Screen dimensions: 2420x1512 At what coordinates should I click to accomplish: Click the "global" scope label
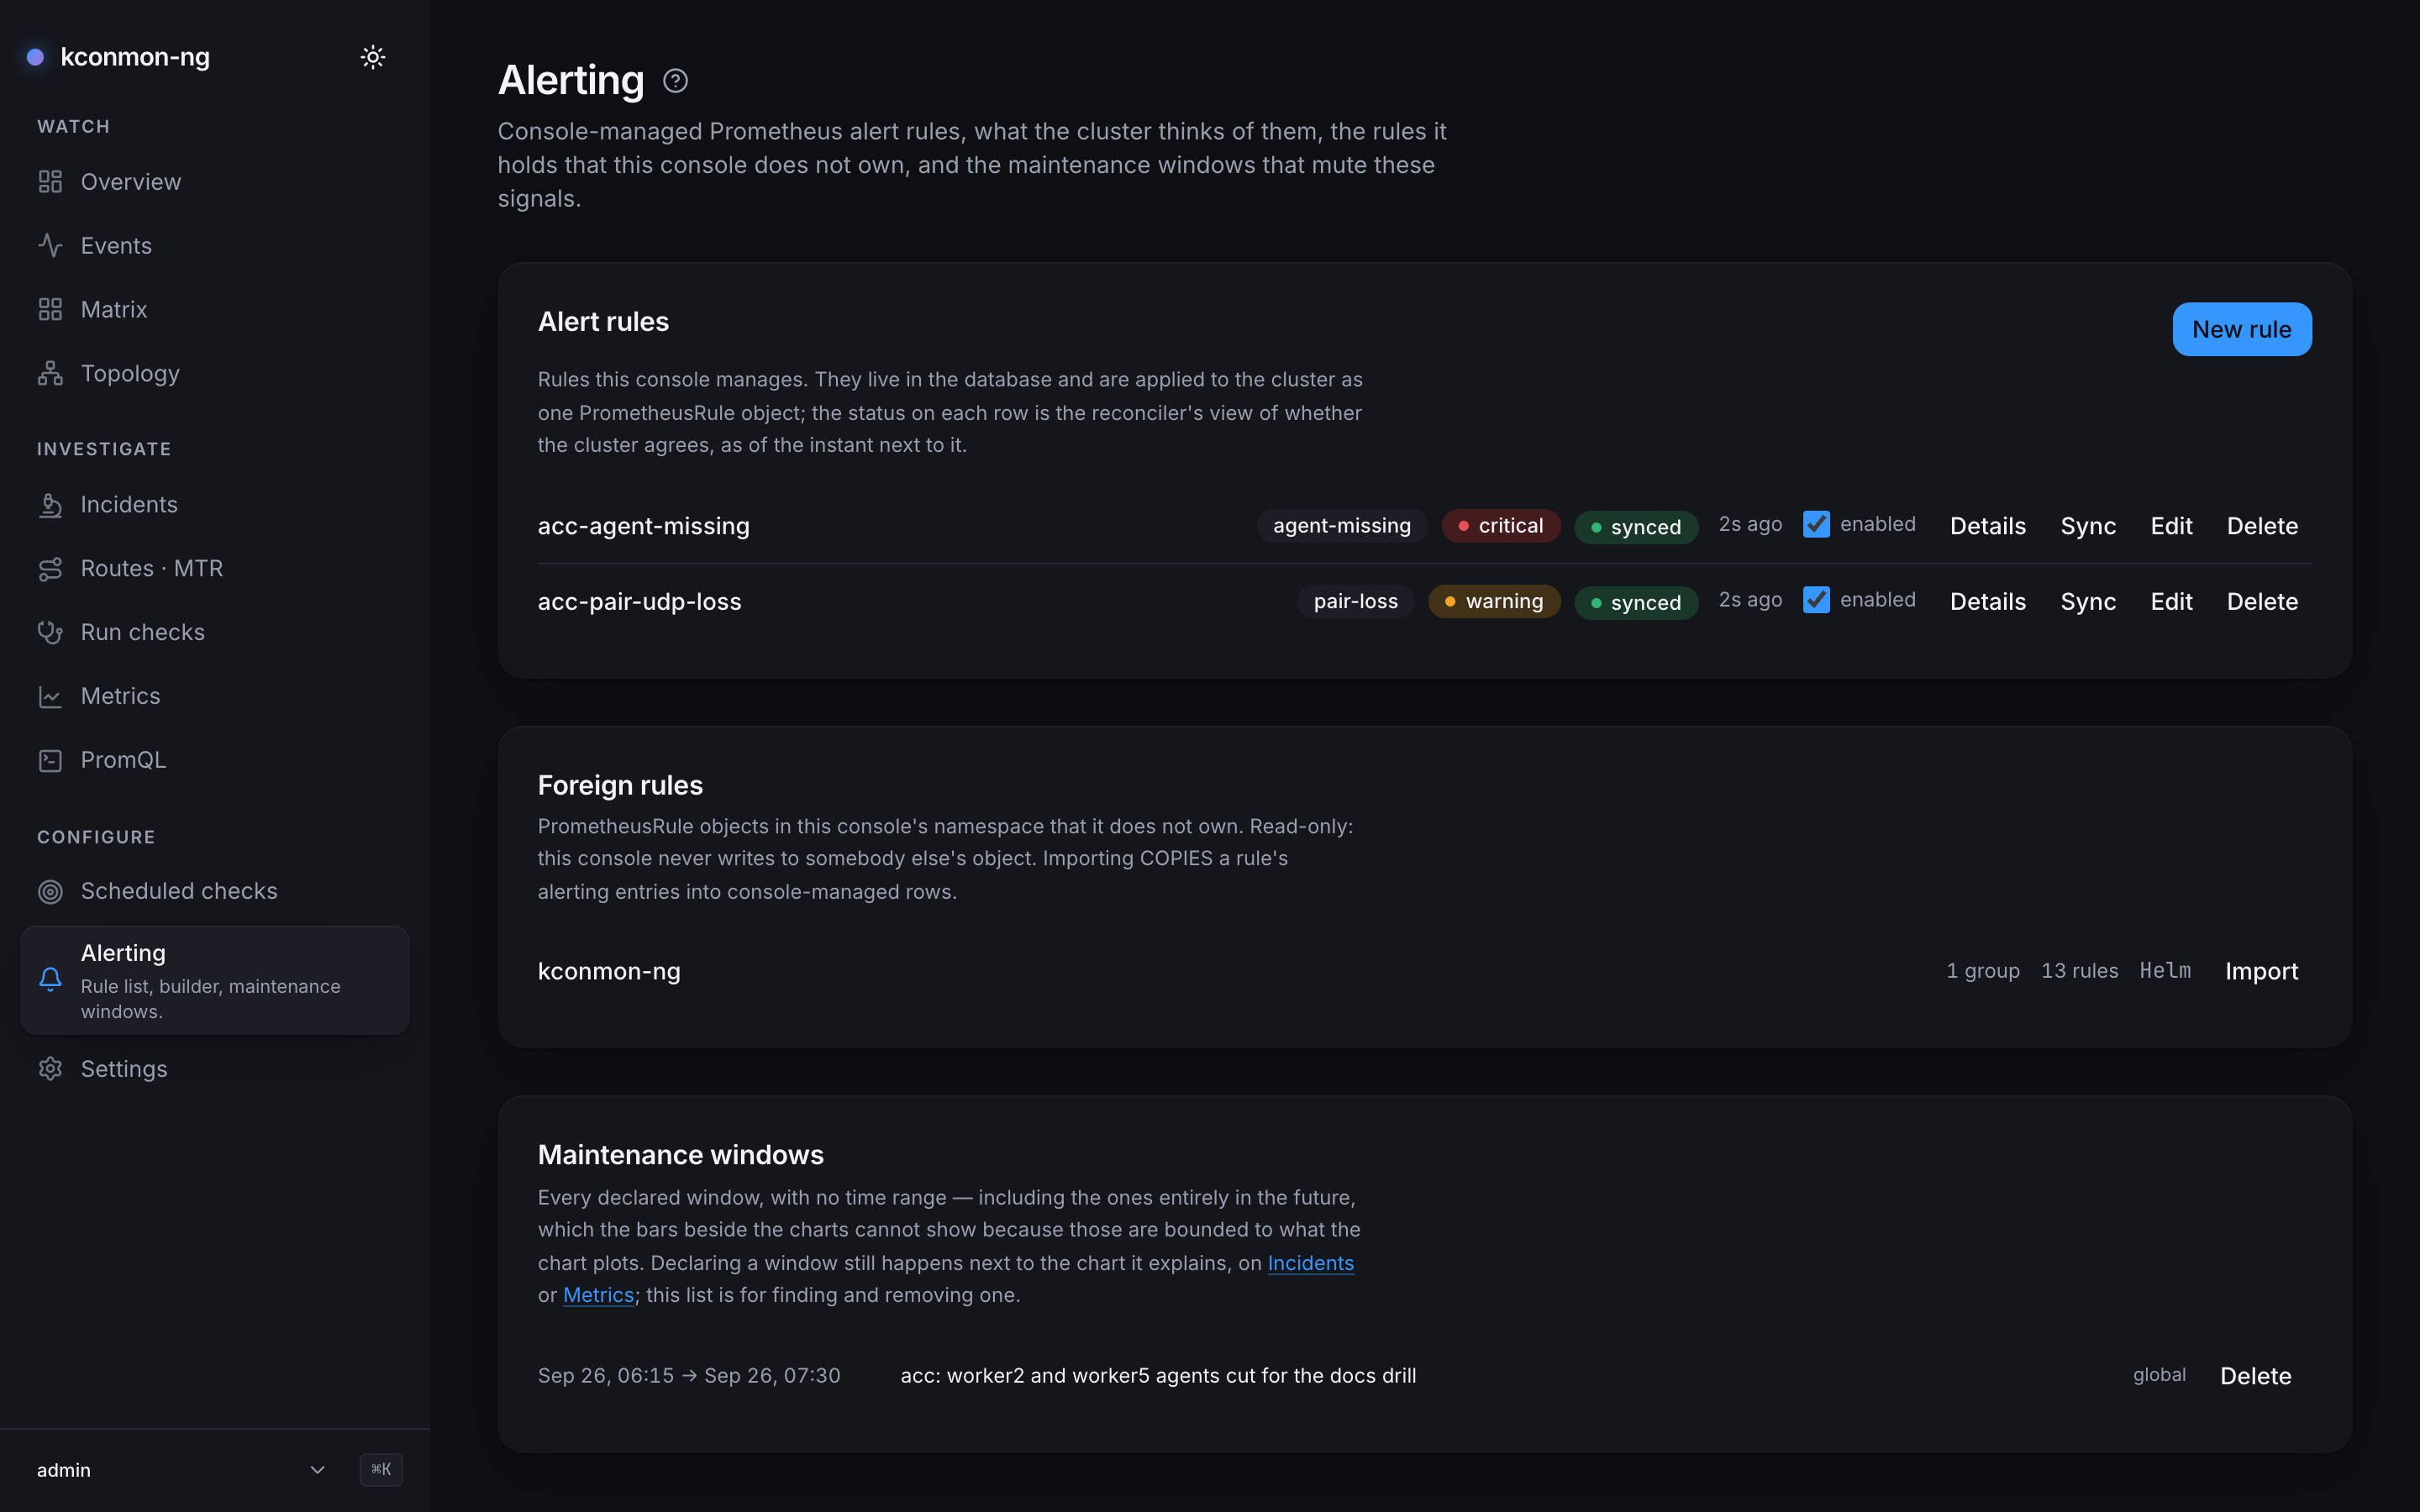(2159, 1375)
